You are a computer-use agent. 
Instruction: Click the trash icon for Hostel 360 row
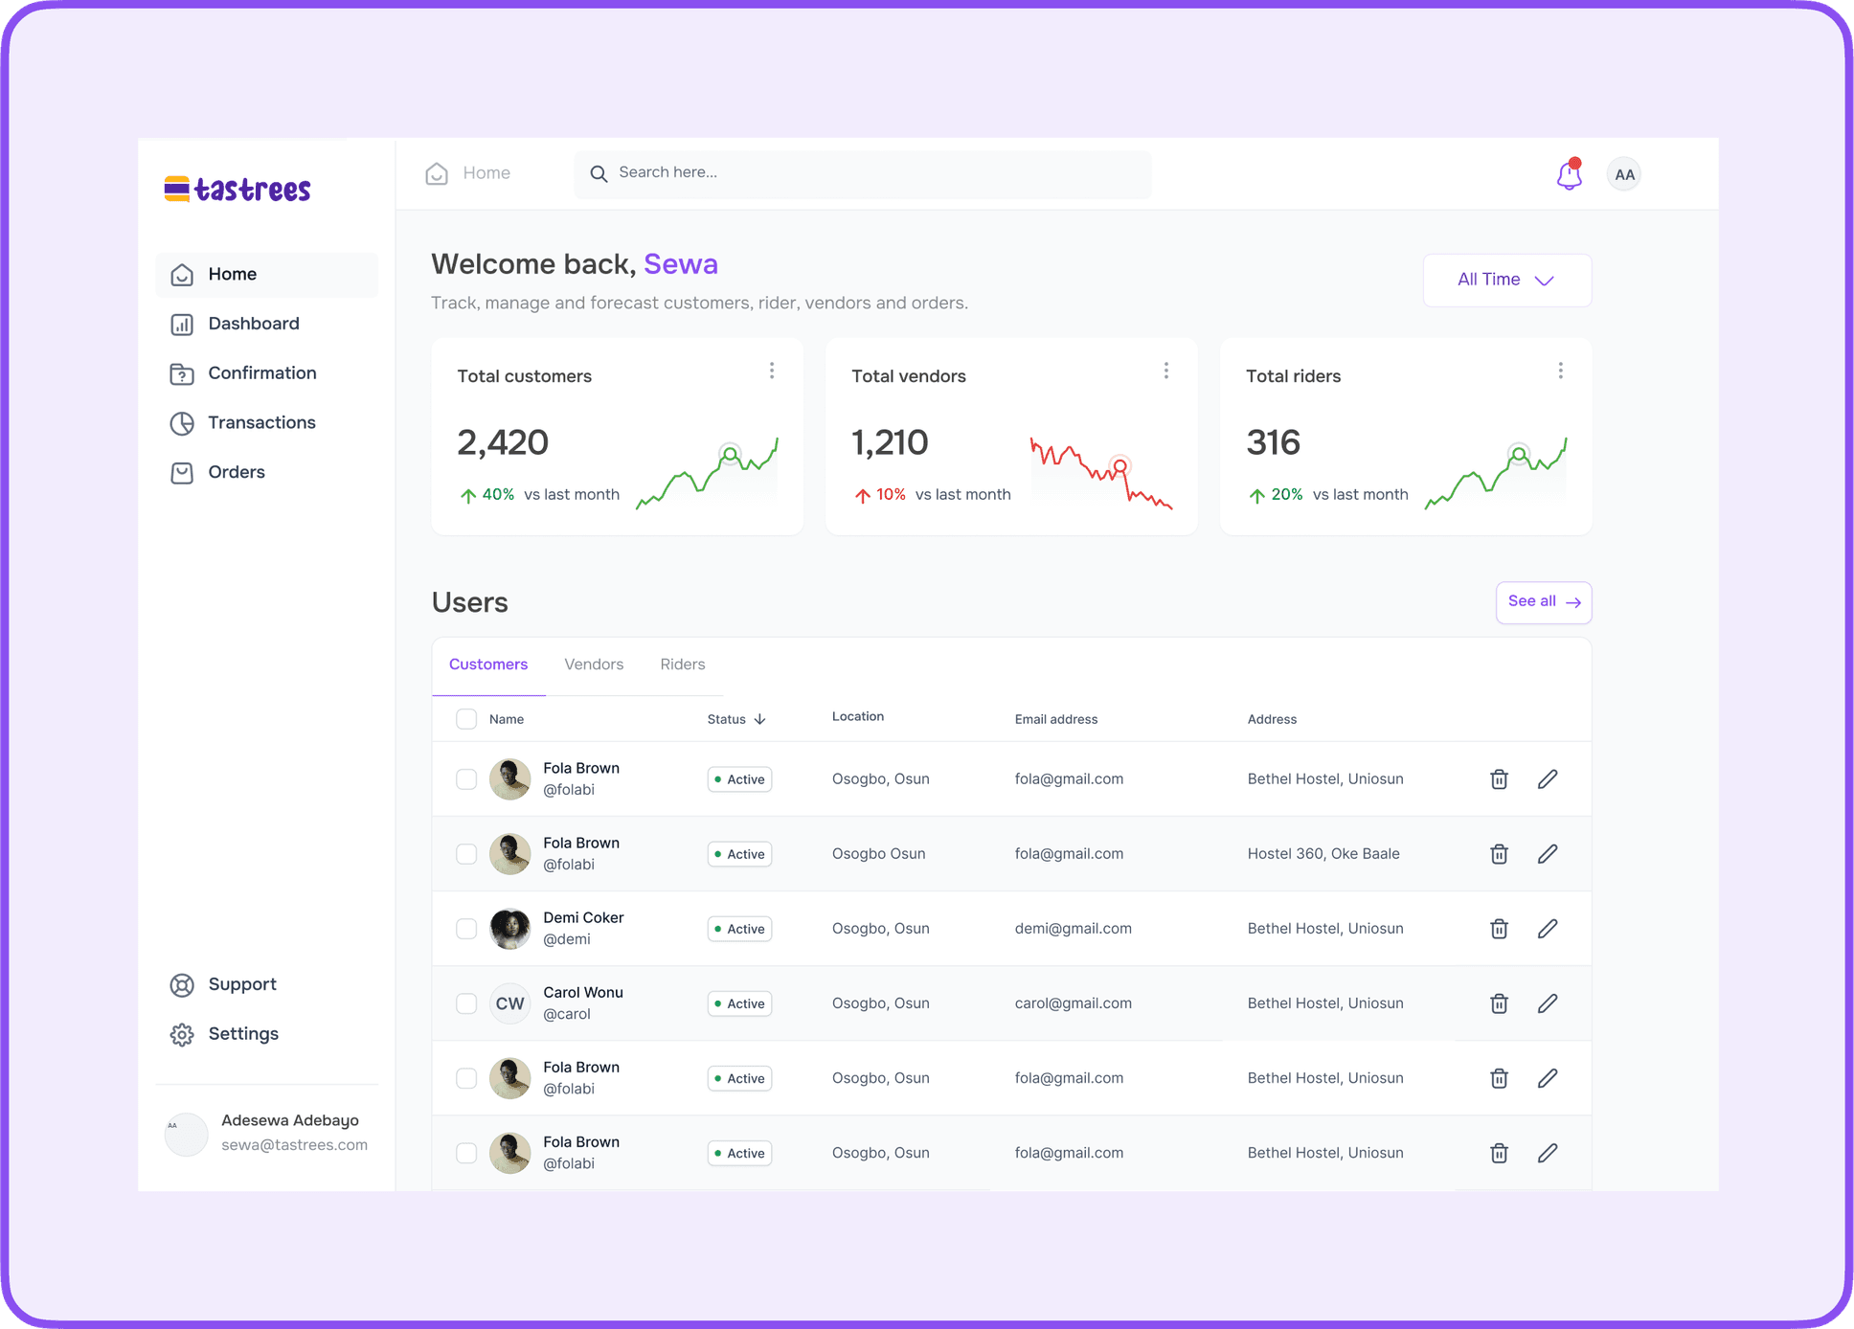(x=1499, y=854)
